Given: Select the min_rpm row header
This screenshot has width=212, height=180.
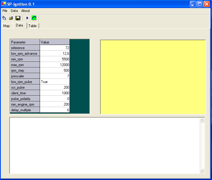Looking at the screenshot, I should [x=25, y=59].
